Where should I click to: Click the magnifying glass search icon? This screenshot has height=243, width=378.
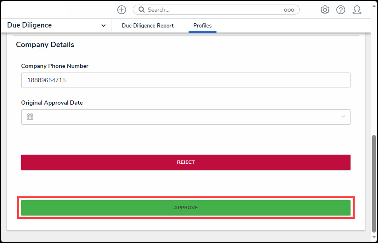(142, 10)
